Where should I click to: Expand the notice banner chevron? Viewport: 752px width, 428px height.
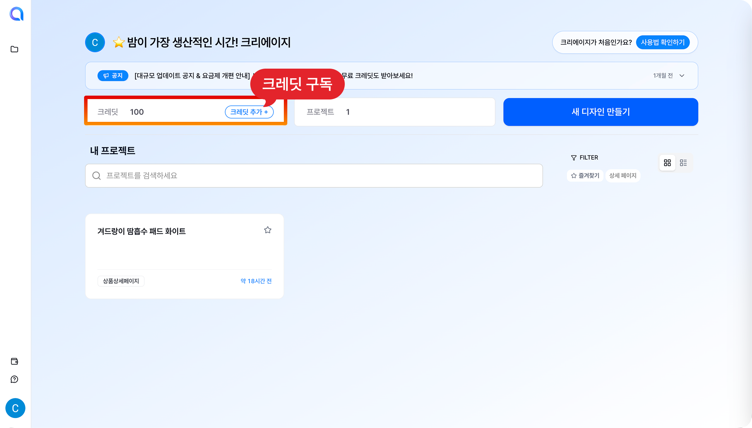click(682, 76)
